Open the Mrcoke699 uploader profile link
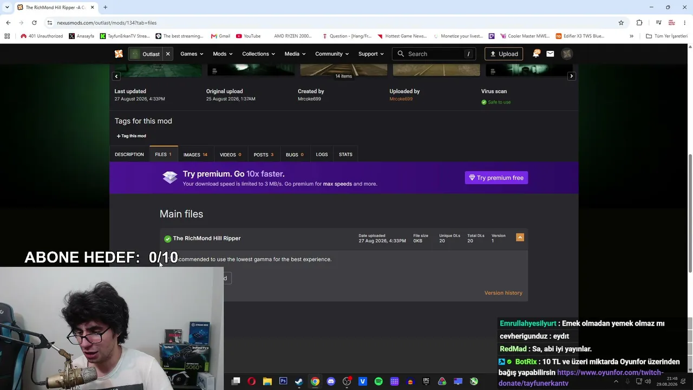The height and width of the screenshot is (390, 693). [401, 99]
